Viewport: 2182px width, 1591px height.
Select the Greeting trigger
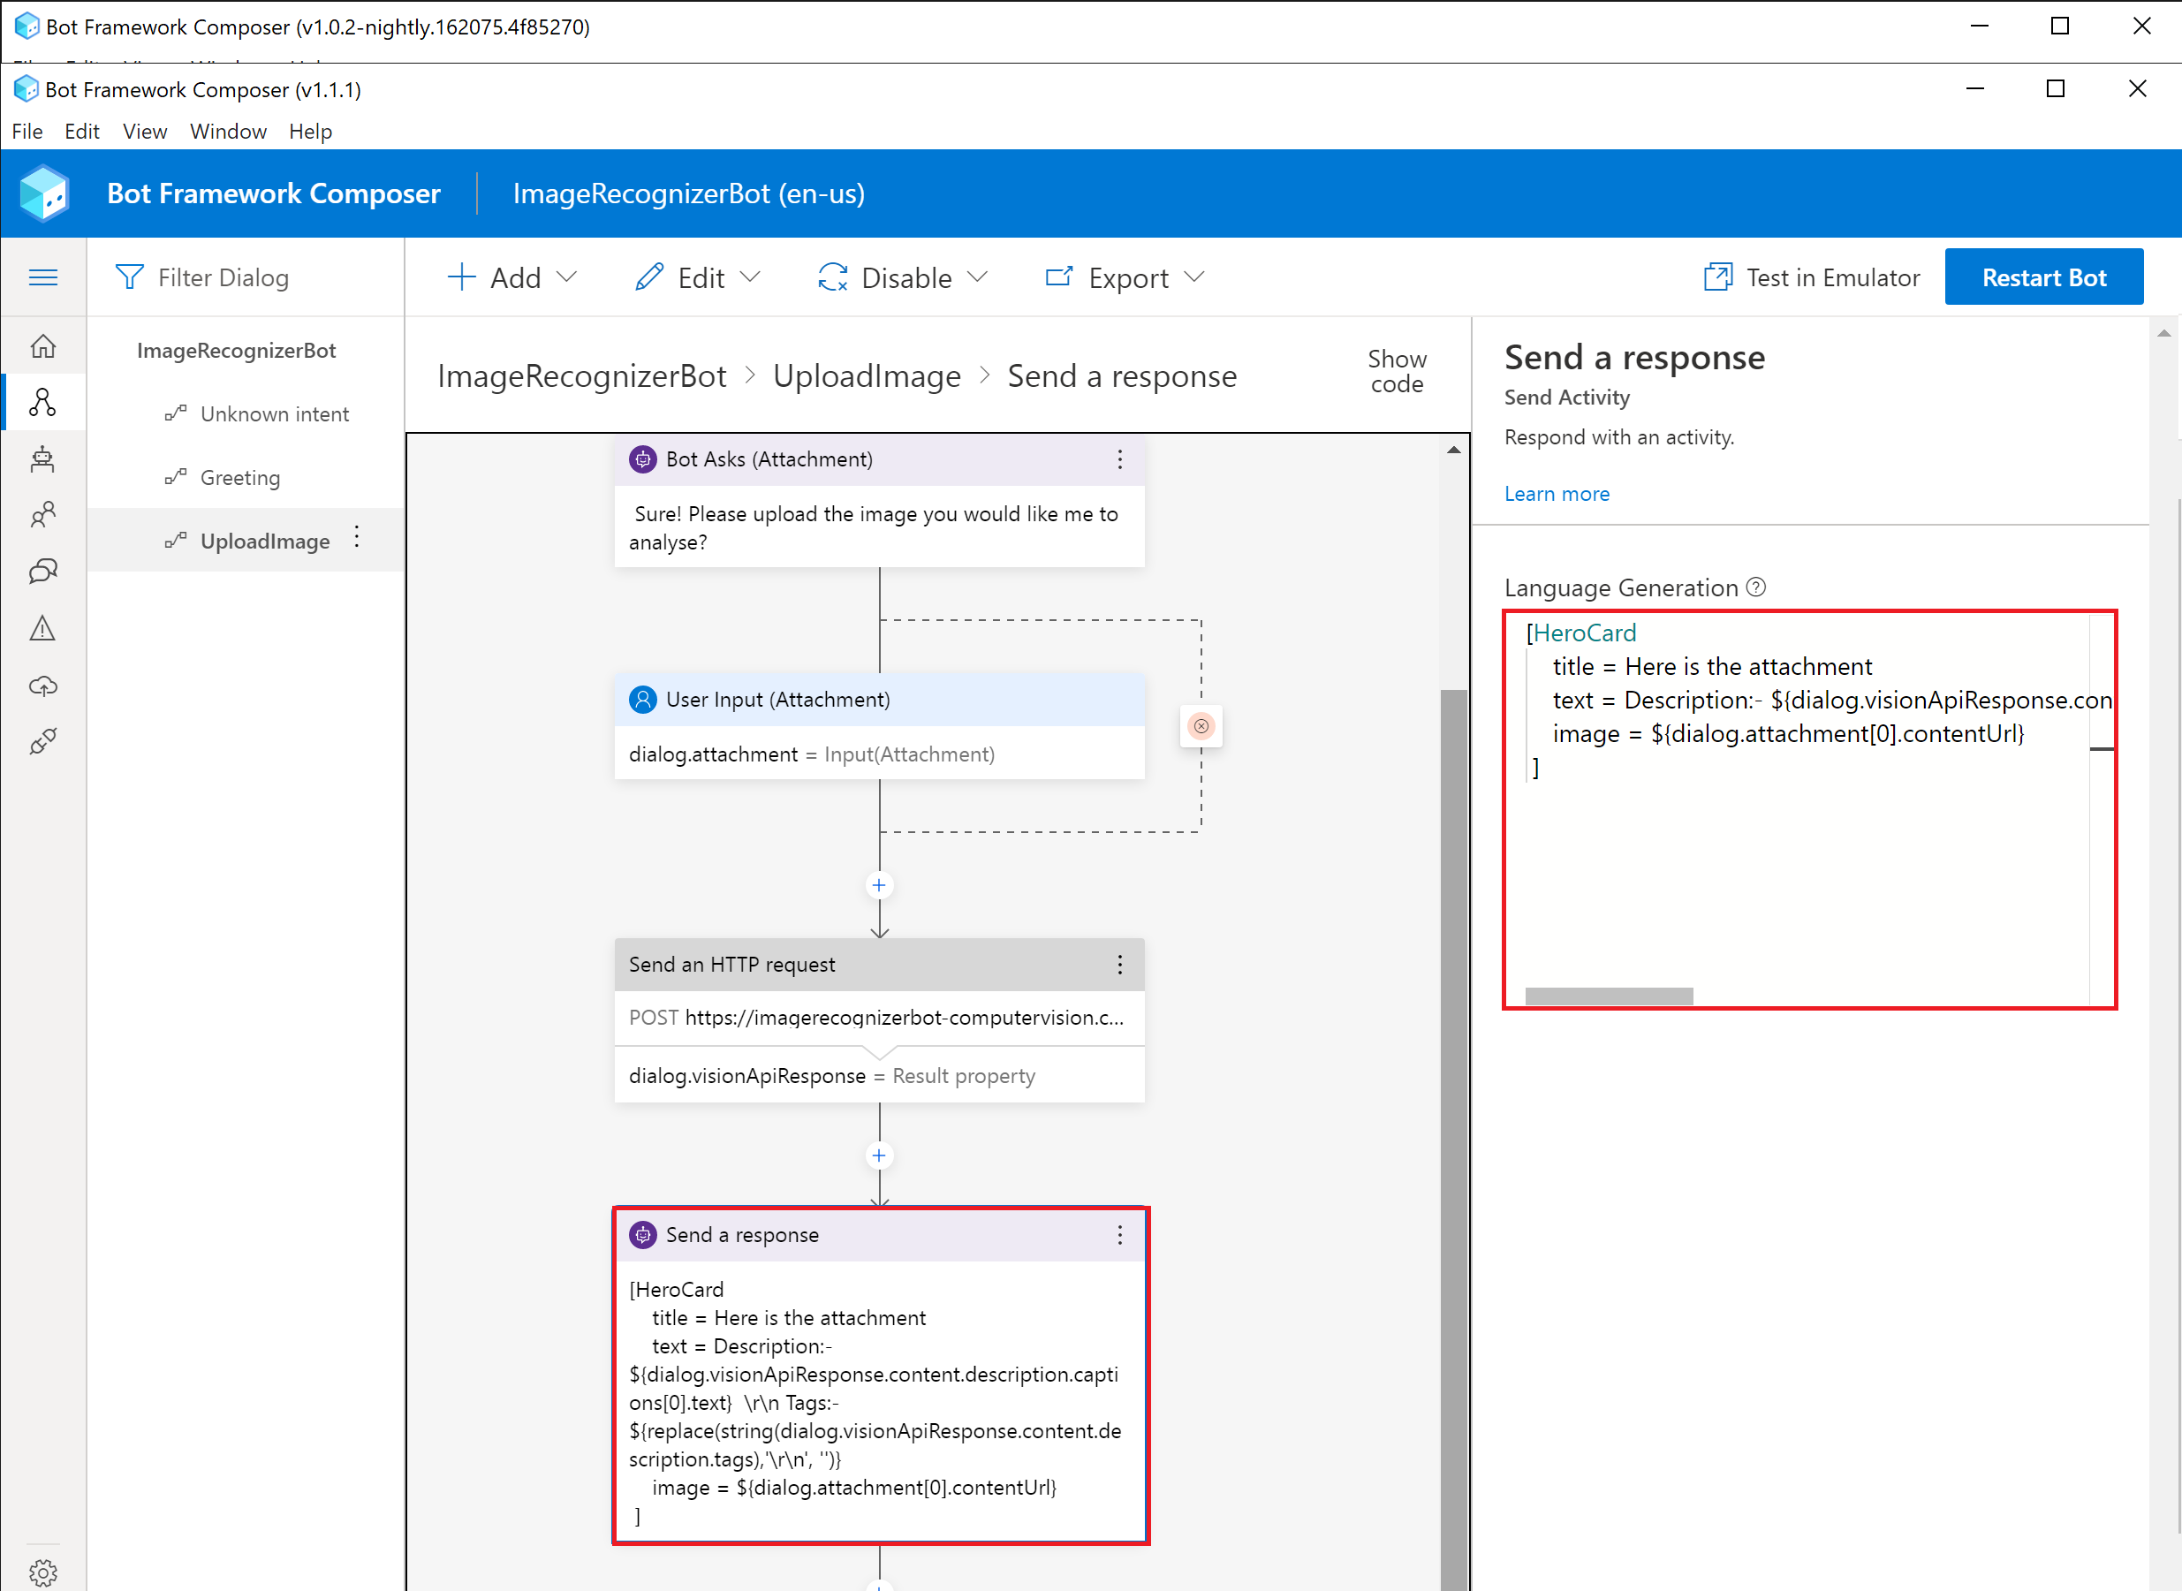tap(239, 478)
